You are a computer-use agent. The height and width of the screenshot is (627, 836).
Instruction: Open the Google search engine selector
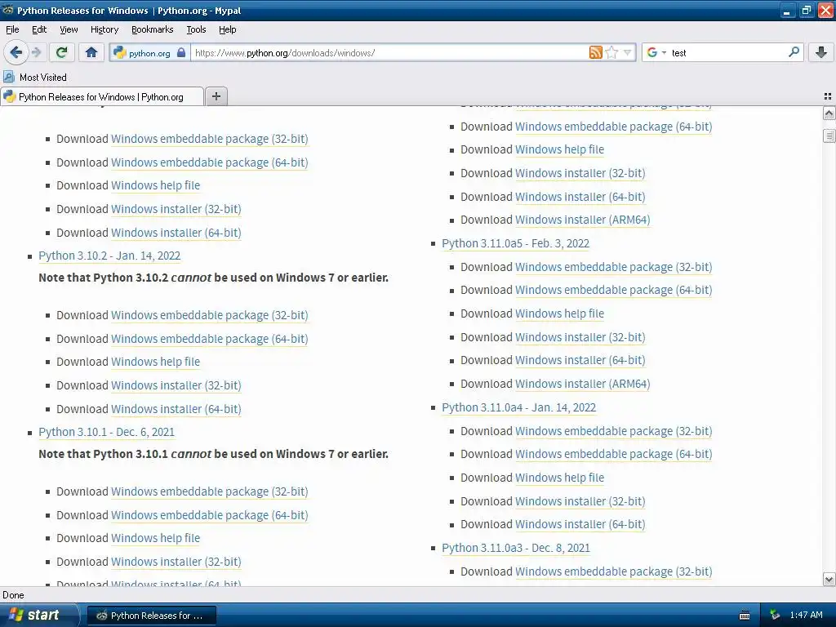click(656, 52)
